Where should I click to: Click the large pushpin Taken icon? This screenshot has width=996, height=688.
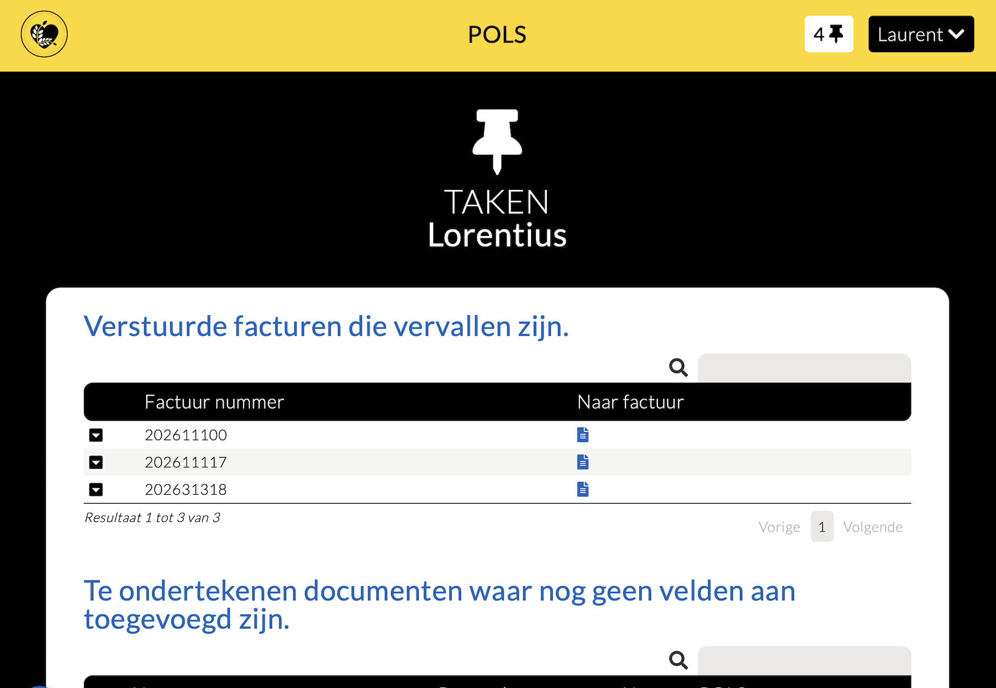497,142
